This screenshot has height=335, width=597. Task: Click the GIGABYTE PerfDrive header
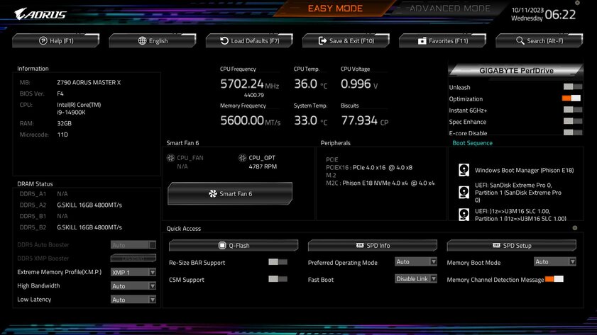[x=516, y=71]
